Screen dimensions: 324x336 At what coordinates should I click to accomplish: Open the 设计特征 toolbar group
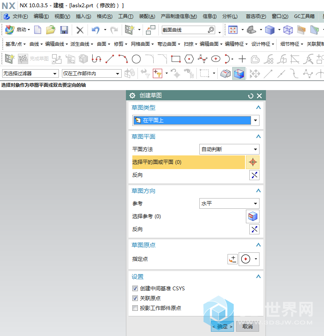[263, 44]
